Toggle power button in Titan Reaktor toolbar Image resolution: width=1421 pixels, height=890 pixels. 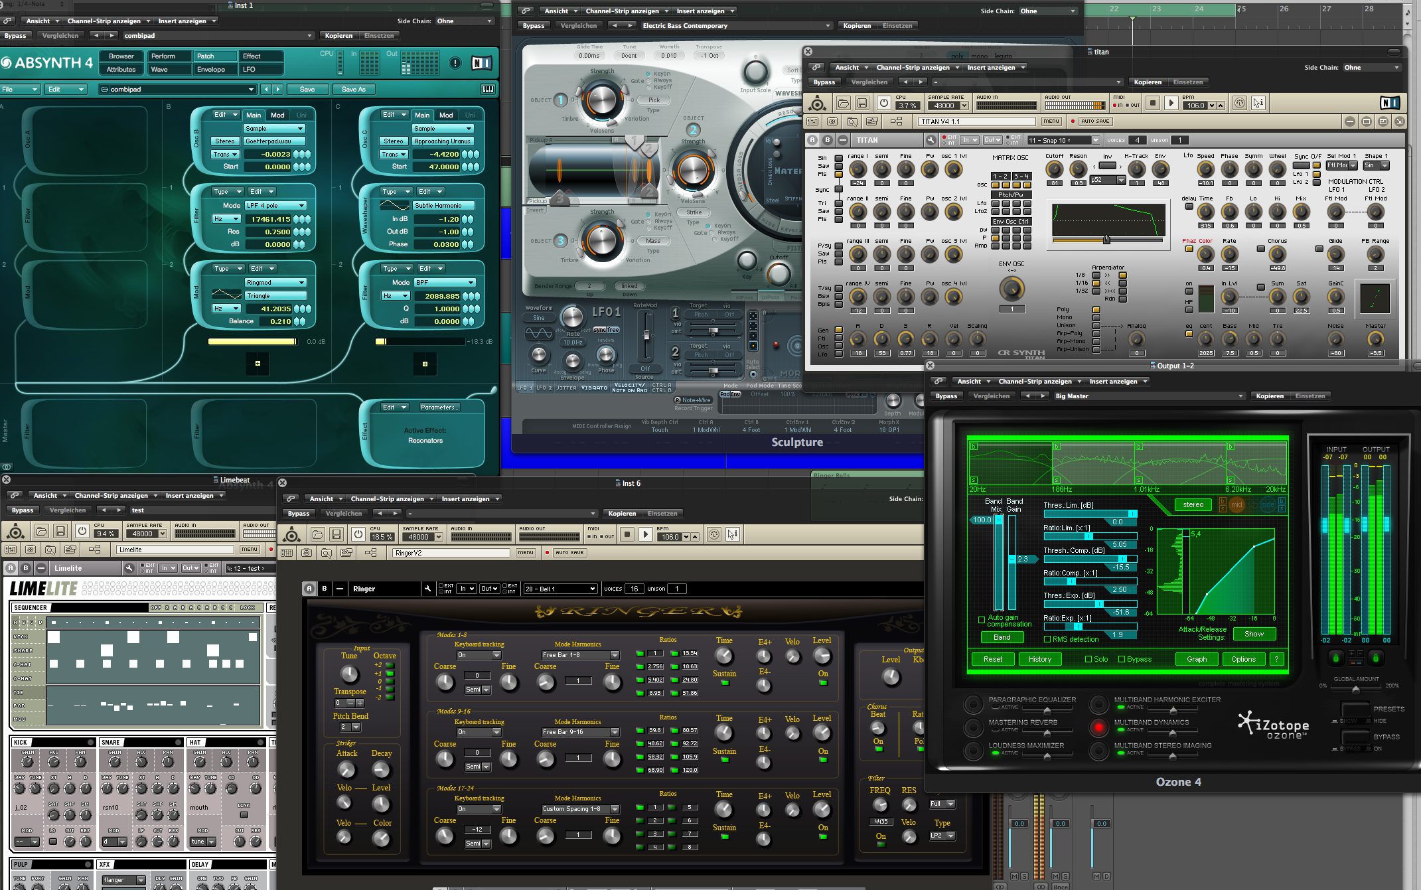(883, 104)
